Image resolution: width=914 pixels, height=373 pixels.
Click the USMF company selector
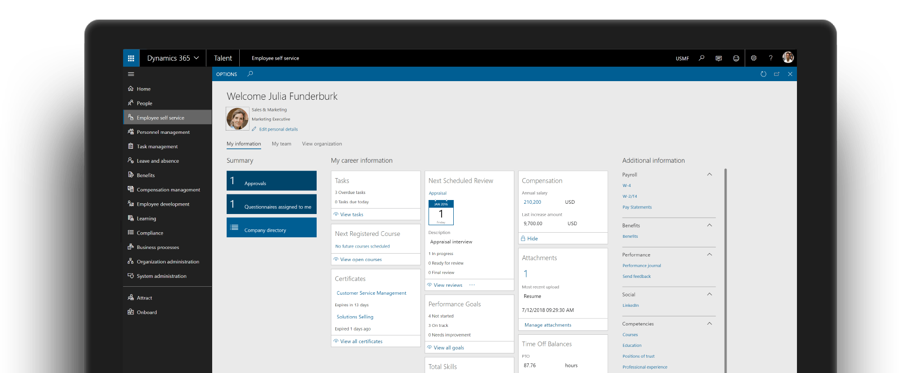click(682, 58)
